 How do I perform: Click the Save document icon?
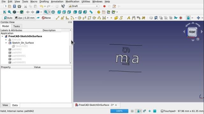coord(14,6)
